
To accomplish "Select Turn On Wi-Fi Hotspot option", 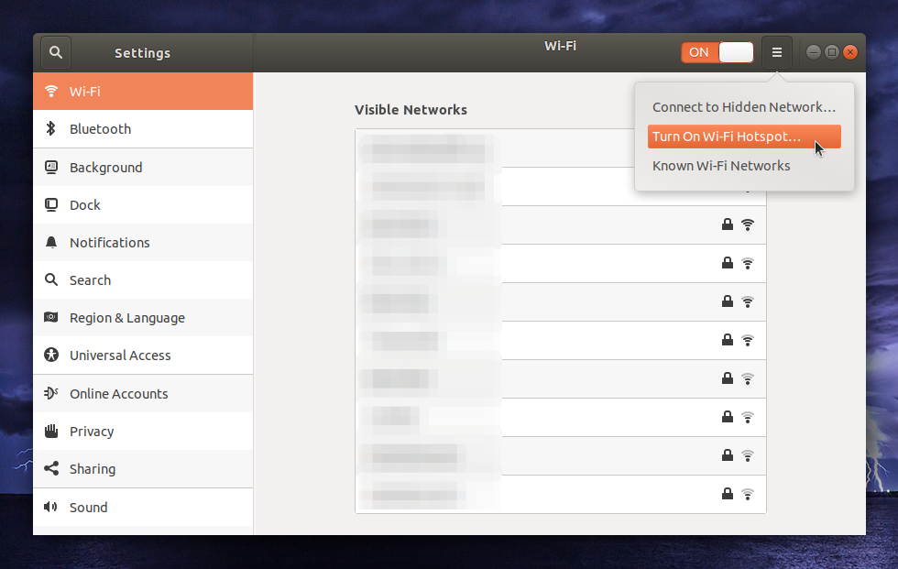I will pos(744,137).
